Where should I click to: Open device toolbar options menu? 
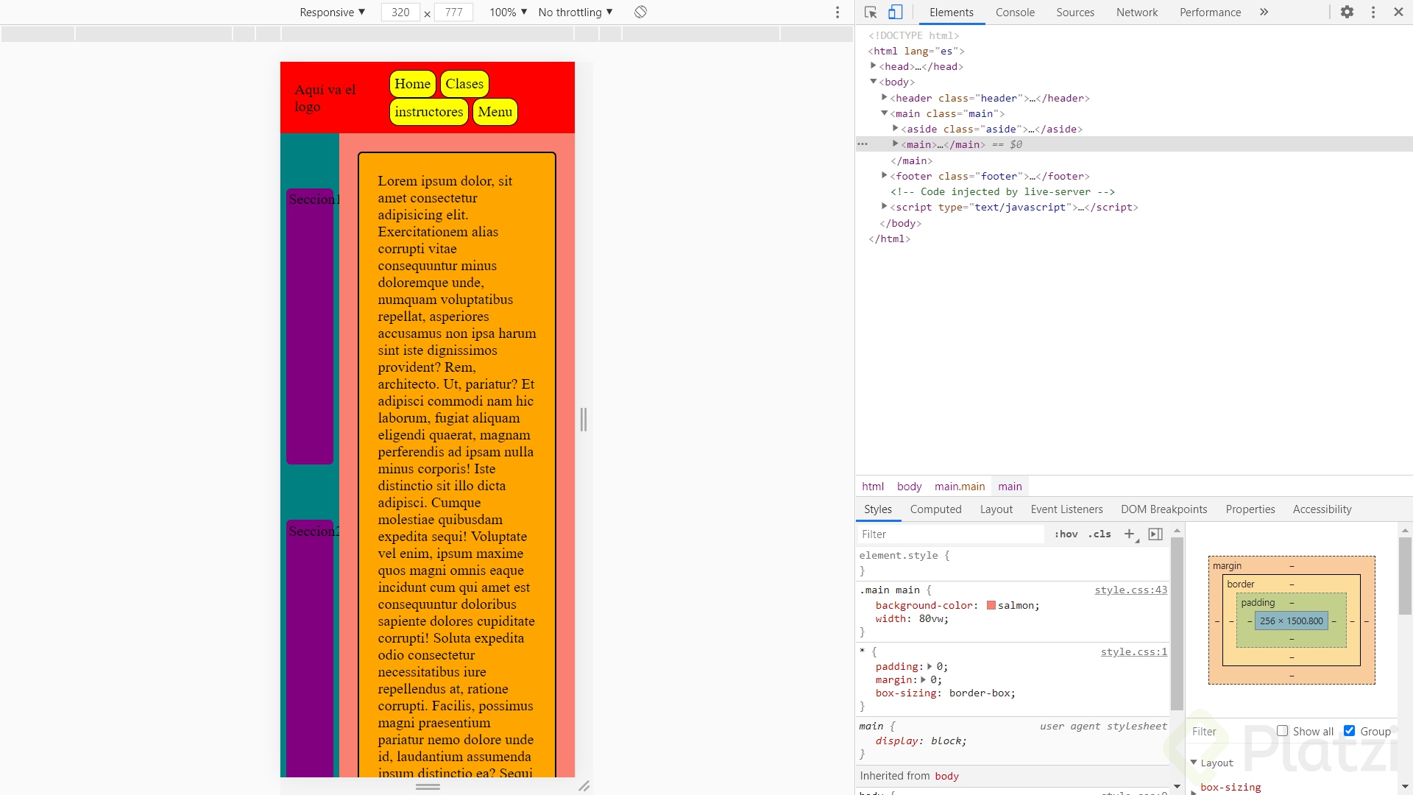click(x=837, y=12)
